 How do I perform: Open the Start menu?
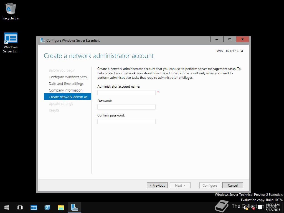click(7, 207)
